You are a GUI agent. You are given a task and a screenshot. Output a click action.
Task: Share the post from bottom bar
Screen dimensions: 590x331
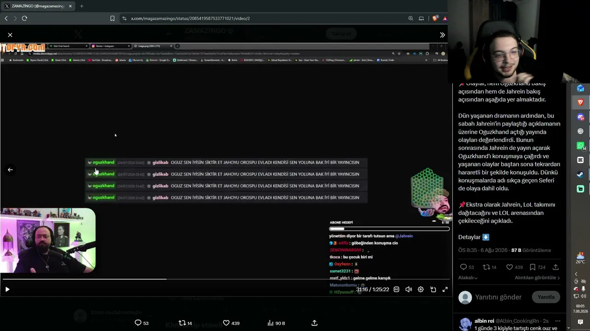314,323
